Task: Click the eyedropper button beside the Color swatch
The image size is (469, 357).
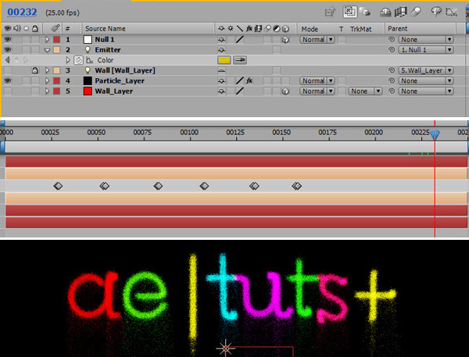Action: click(x=240, y=60)
